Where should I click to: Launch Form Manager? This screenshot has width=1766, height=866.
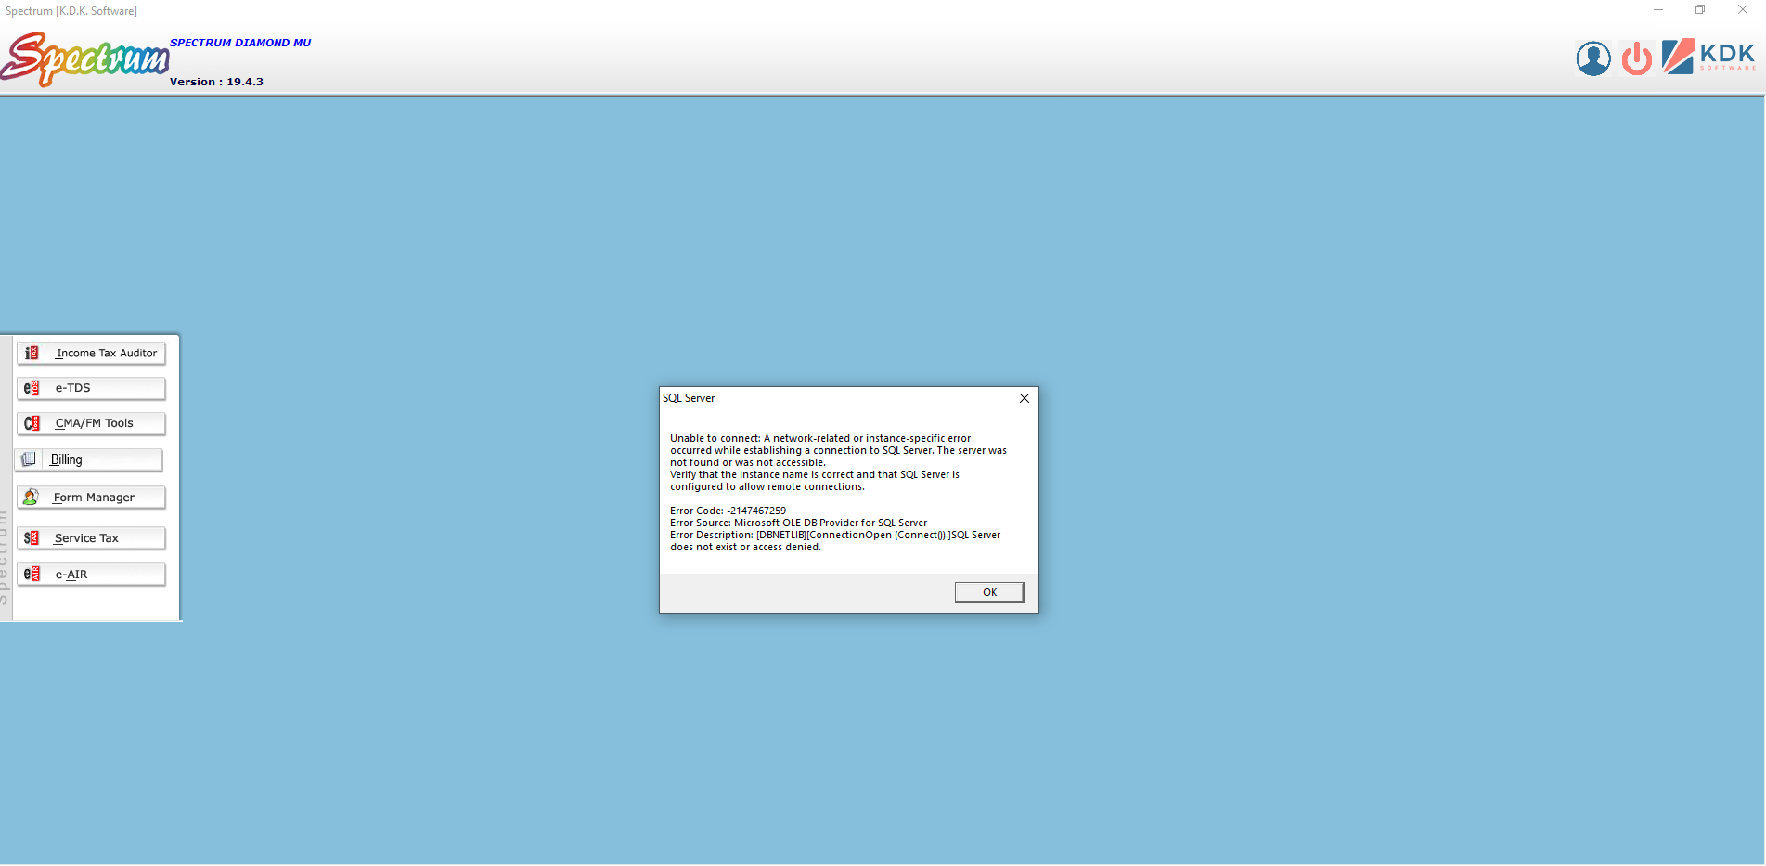click(x=91, y=498)
